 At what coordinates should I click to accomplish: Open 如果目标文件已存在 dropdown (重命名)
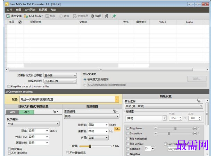point(60,75)
